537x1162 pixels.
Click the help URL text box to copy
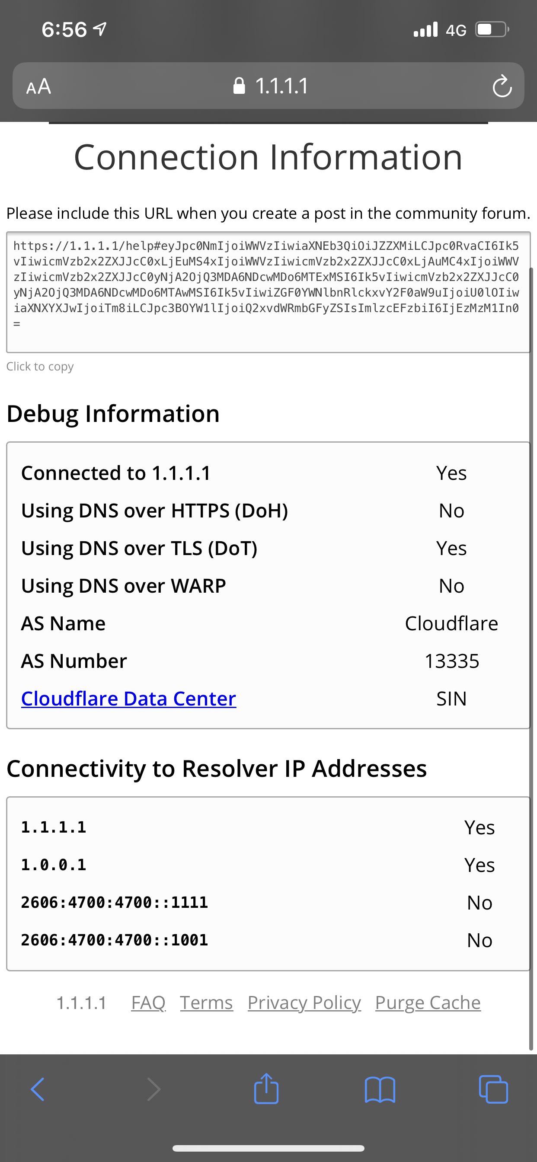268,292
